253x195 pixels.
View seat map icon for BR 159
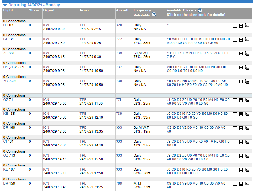pyautogui.click(x=247, y=184)
